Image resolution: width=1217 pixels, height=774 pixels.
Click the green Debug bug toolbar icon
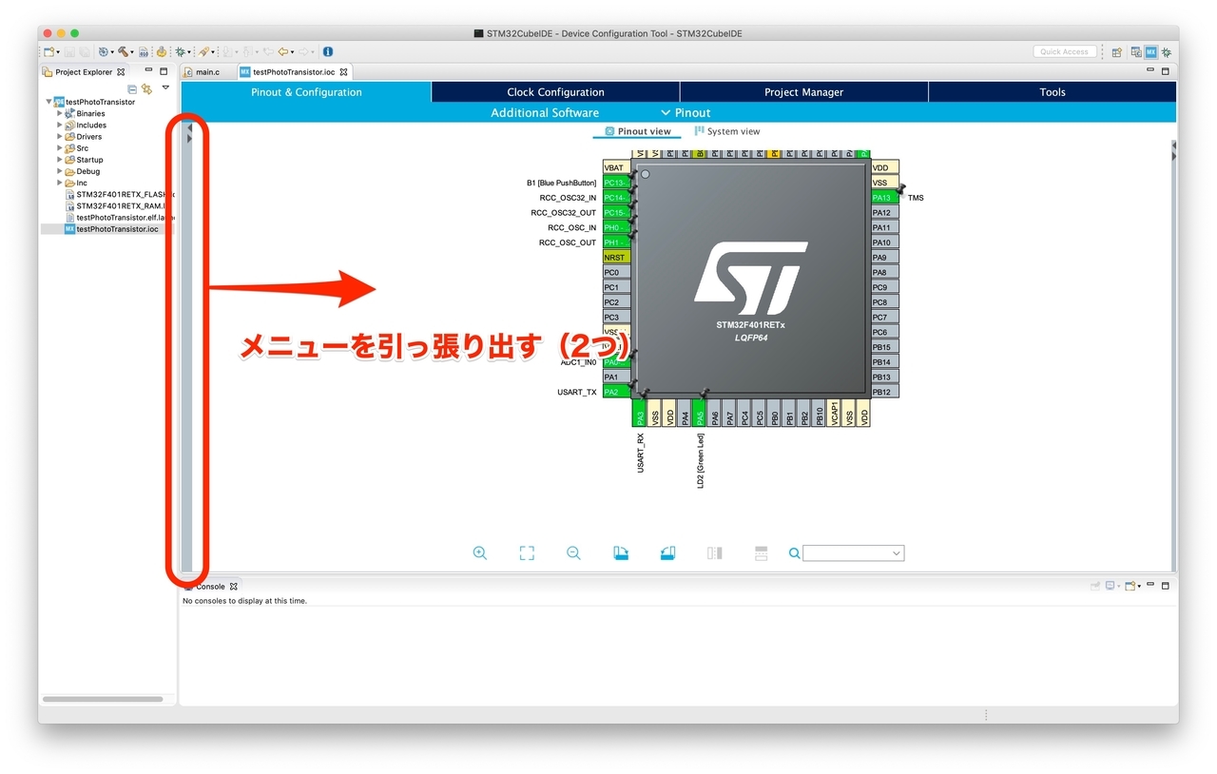coord(179,52)
